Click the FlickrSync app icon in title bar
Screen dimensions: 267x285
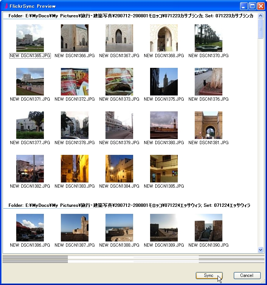coord(6,6)
